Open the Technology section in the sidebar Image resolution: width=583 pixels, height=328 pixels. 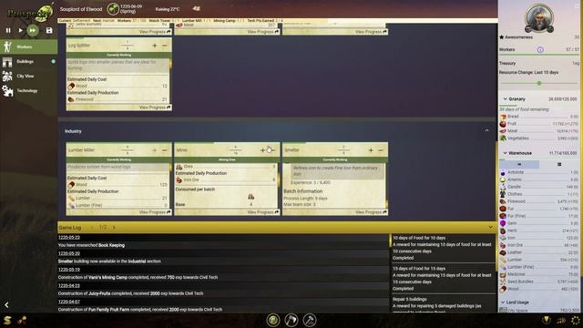pos(28,91)
